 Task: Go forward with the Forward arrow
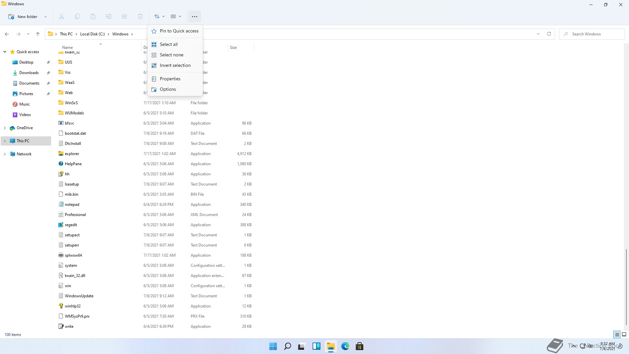click(x=18, y=34)
